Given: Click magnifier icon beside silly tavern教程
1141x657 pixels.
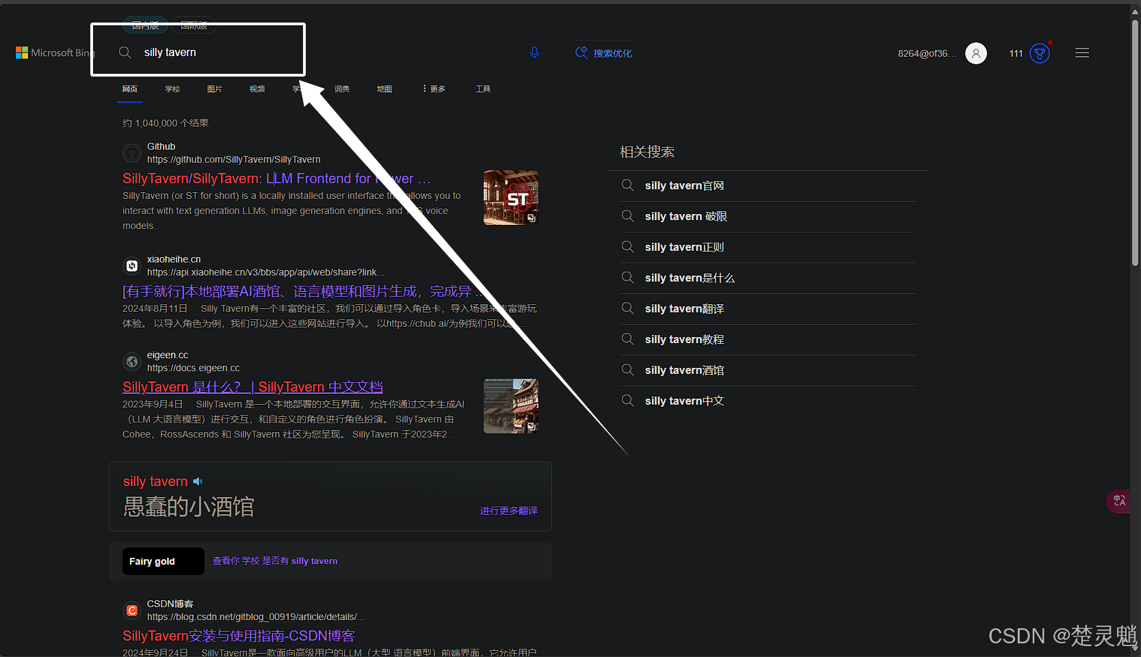Looking at the screenshot, I should pyautogui.click(x=627, y=339).
